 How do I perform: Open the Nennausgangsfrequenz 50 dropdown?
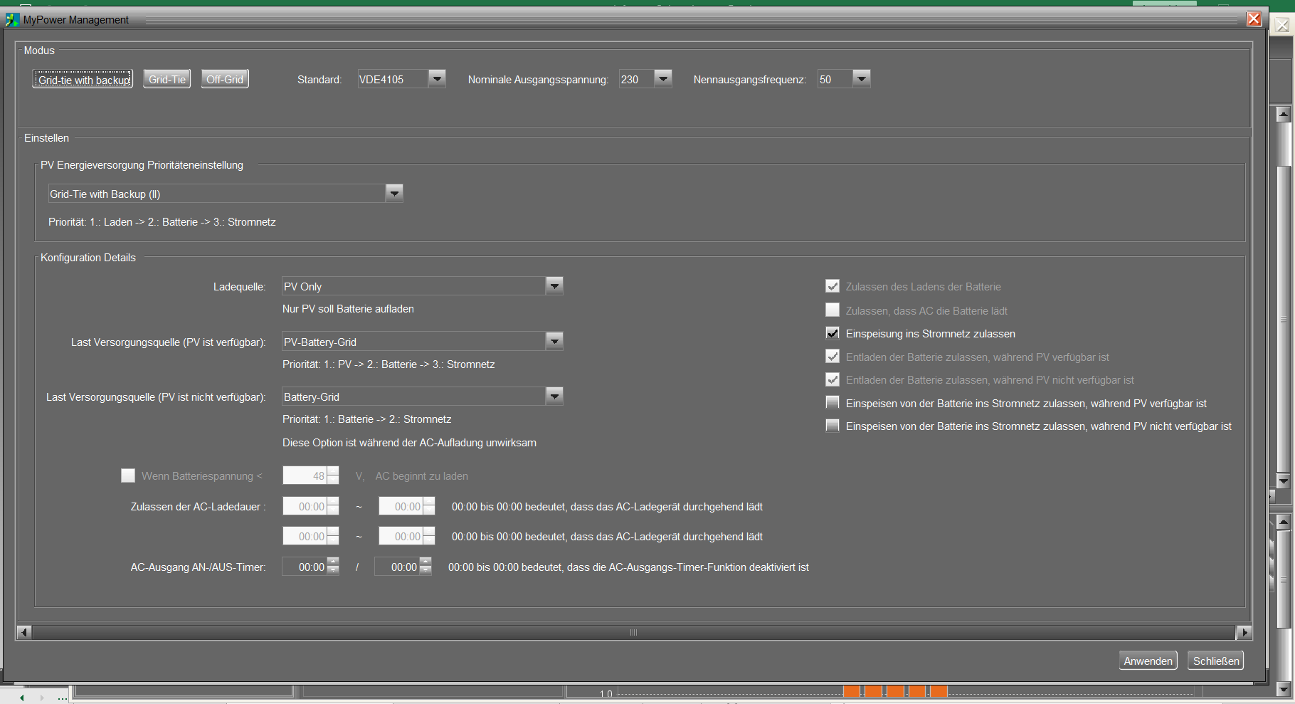(x=862, y=79)
